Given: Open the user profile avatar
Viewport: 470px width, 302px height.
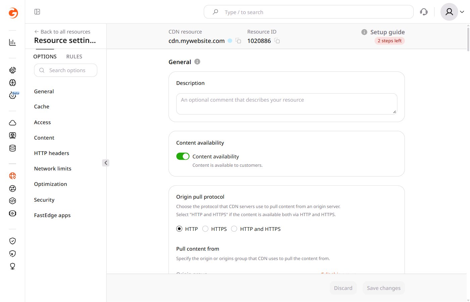Looking at the screenshot, I should (449, 12).
